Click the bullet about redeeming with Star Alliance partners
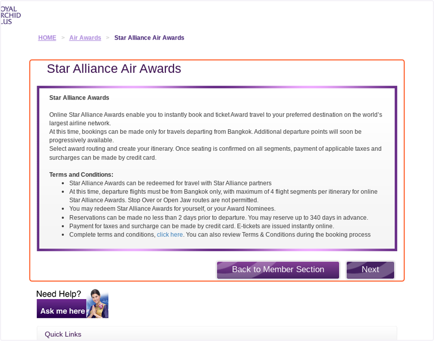This screenshot has width=434, height=341. (170, 183)
